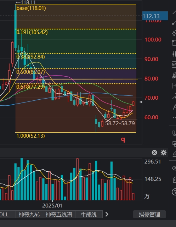
Task: Toggle the magnet snap tool
Action: 174,133
